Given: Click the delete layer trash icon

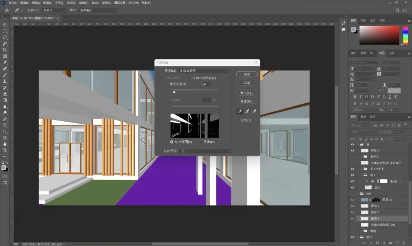Looking at the screenshot, I should point(404,243).
